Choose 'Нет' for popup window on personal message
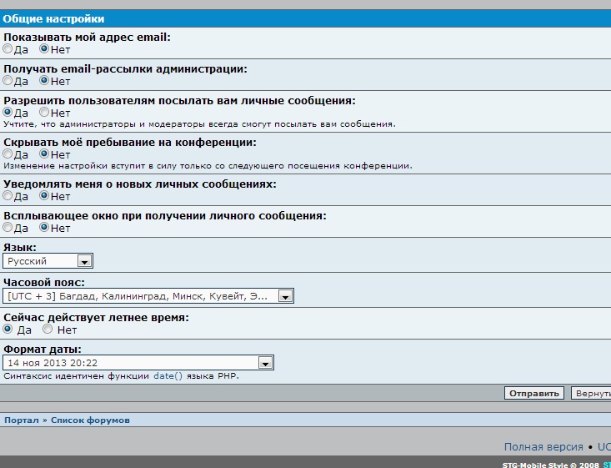611x468 pixels. click(44, 228)
